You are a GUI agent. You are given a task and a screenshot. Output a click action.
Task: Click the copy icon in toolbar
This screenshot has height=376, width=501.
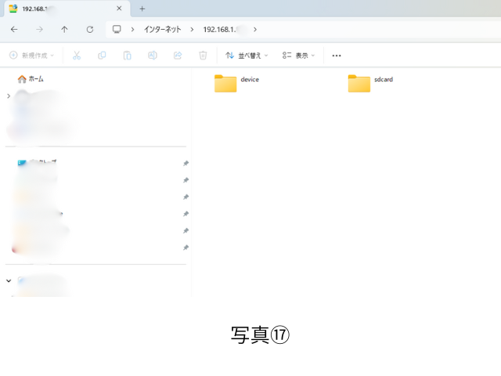pos(102,56)
